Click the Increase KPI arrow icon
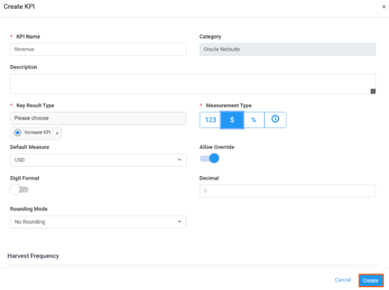Viewport: 389px width, 290px height. [18, 132]
